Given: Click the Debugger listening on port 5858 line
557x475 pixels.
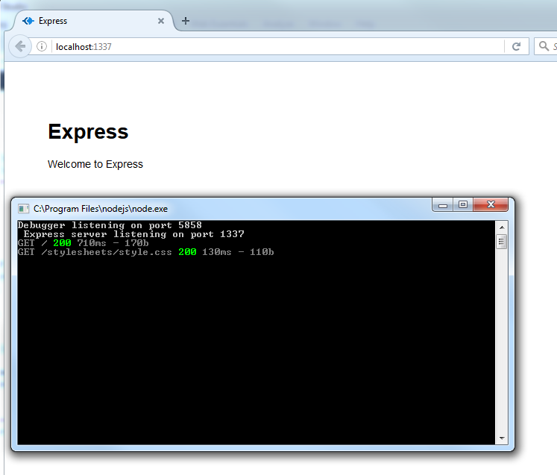Looking at the screenshot, I should tap(110, 225).
